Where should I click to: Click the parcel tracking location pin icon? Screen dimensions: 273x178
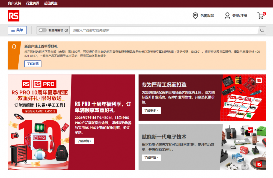click(195, 16)
